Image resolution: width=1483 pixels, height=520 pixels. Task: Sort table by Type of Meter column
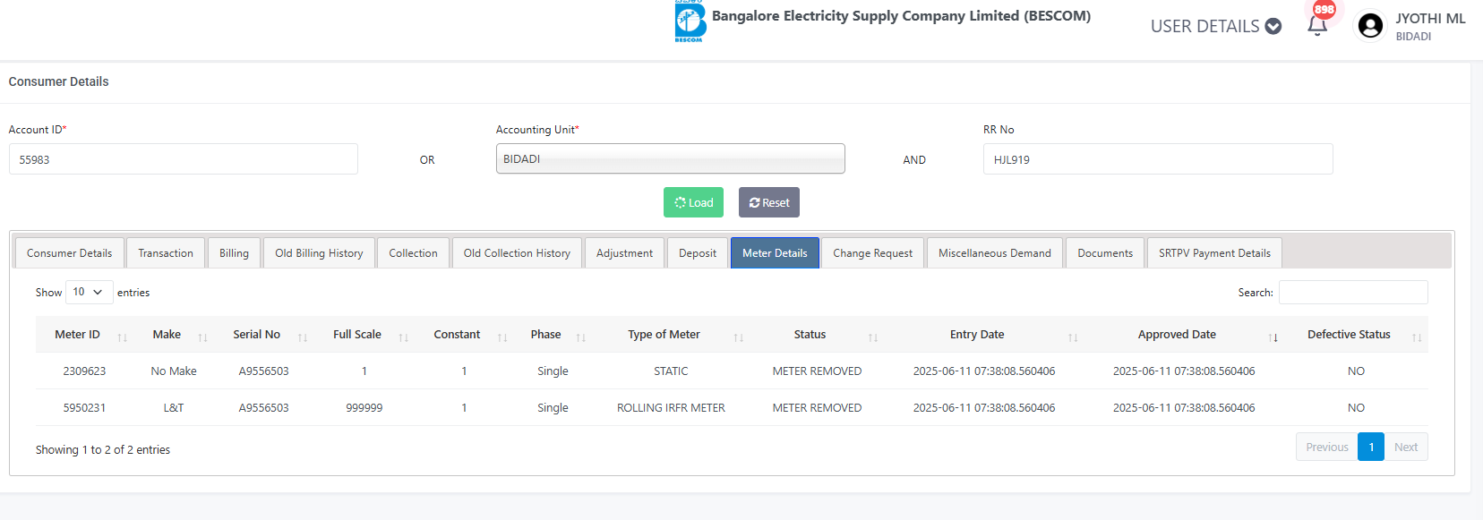pyautogui.click(x=664, y=335)
